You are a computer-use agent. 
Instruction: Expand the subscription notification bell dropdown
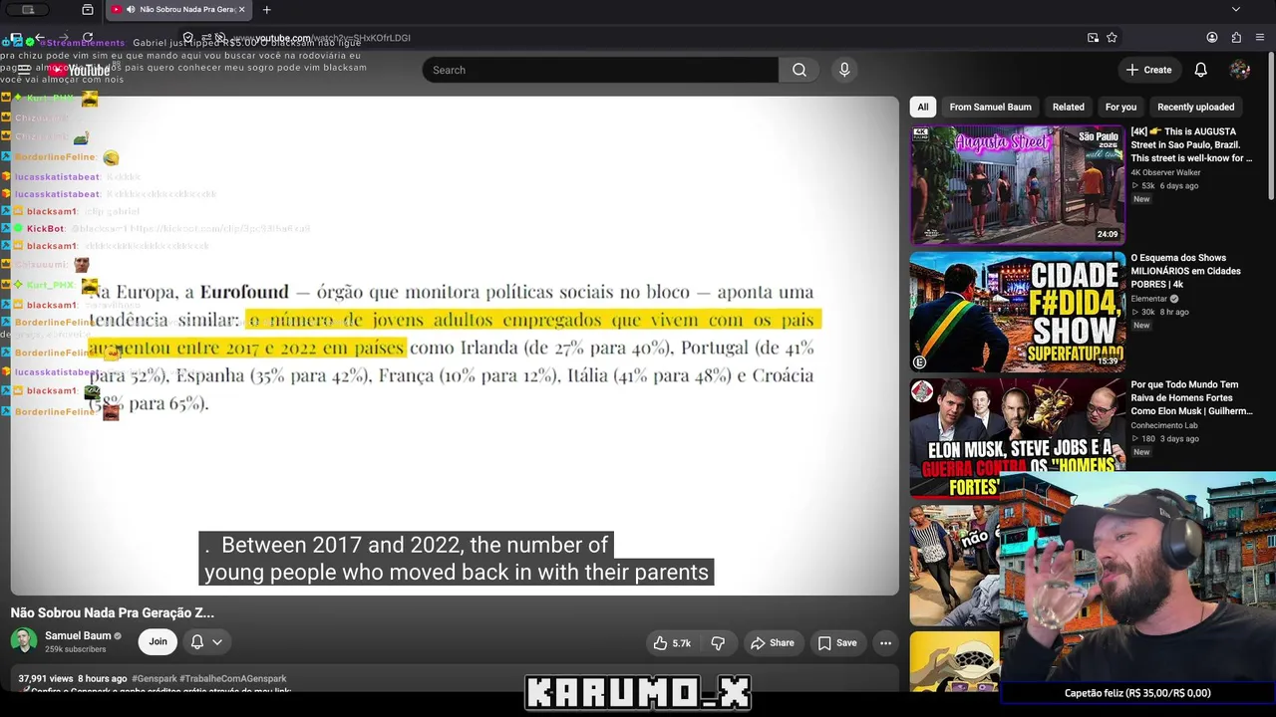[206, 642]
